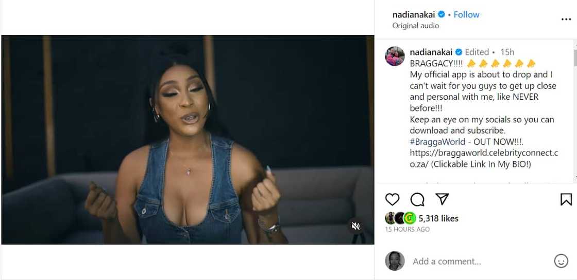Click nadianakai username in the caption
The width and height of the screenshot is (577, 280).
(x=431, y=52)
